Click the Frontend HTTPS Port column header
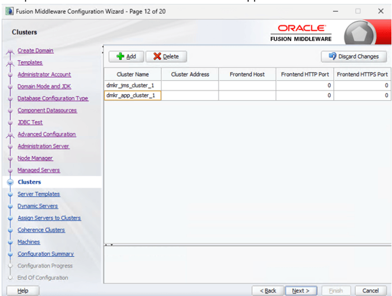Viewport: 392px width, 296px height. tap(362, 74)
